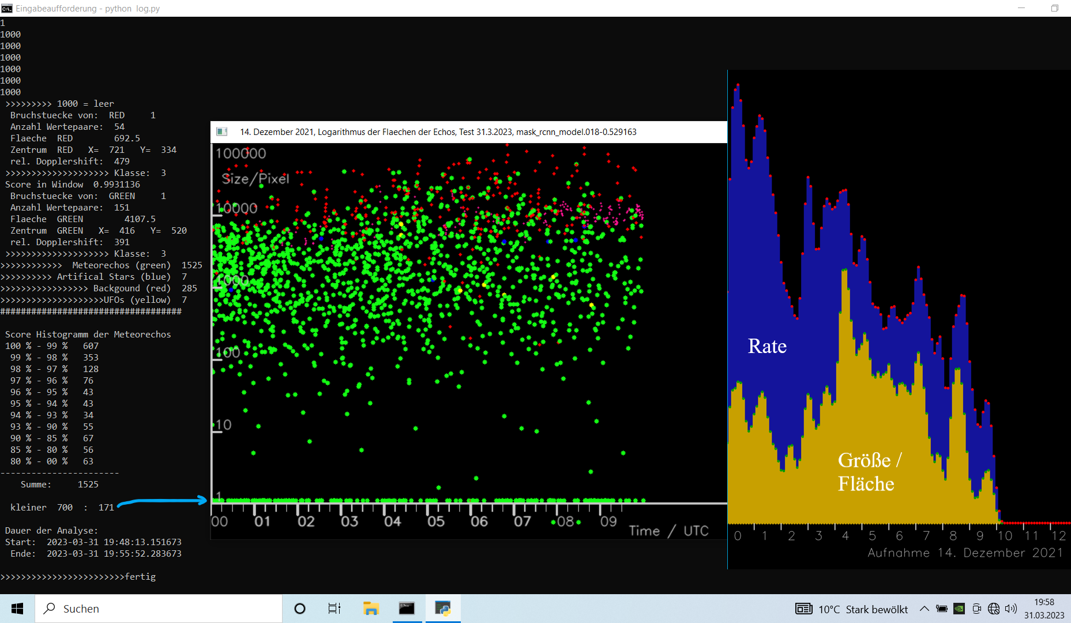Open the volume speaker icon in the tray
This screenshot has width=1071, height=623.
point(1010,609)
